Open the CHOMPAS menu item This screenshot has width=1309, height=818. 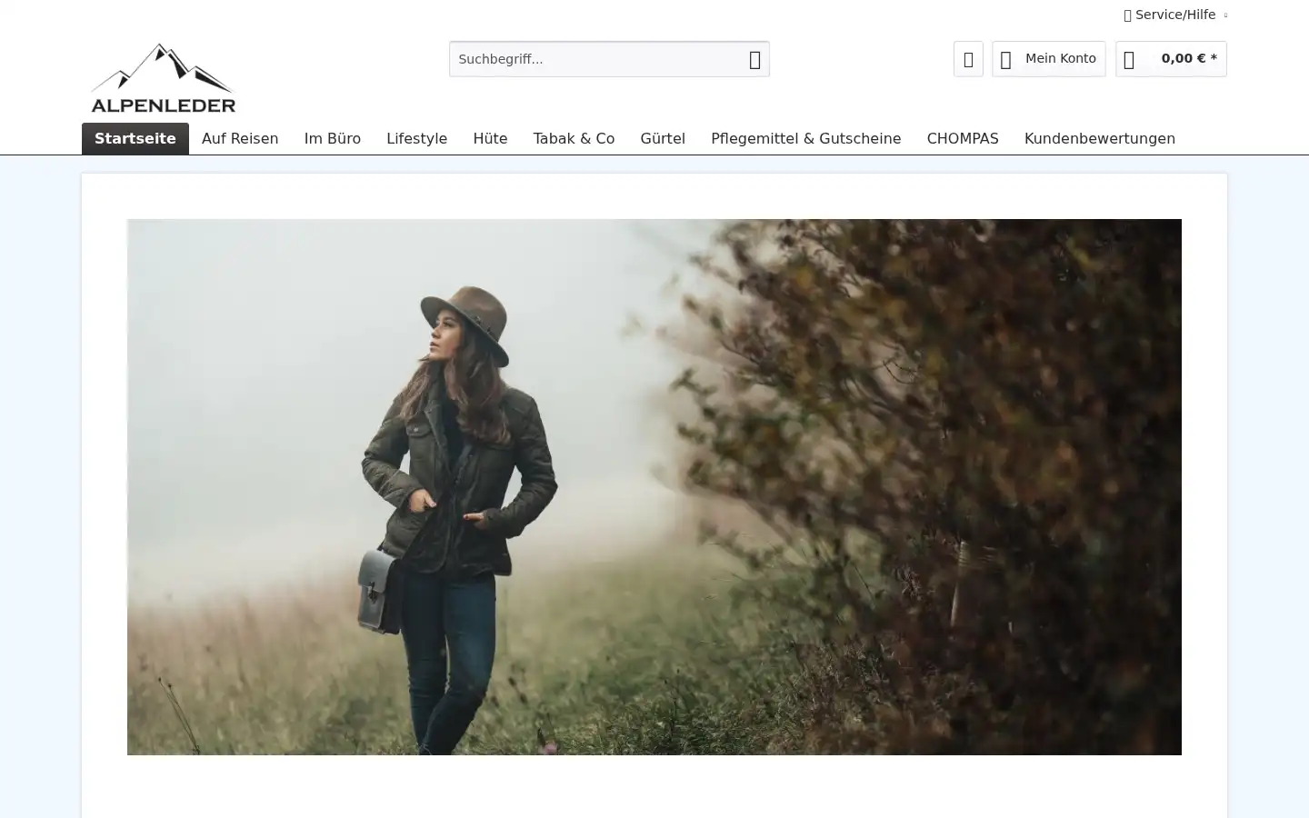[x=963, y=138]
